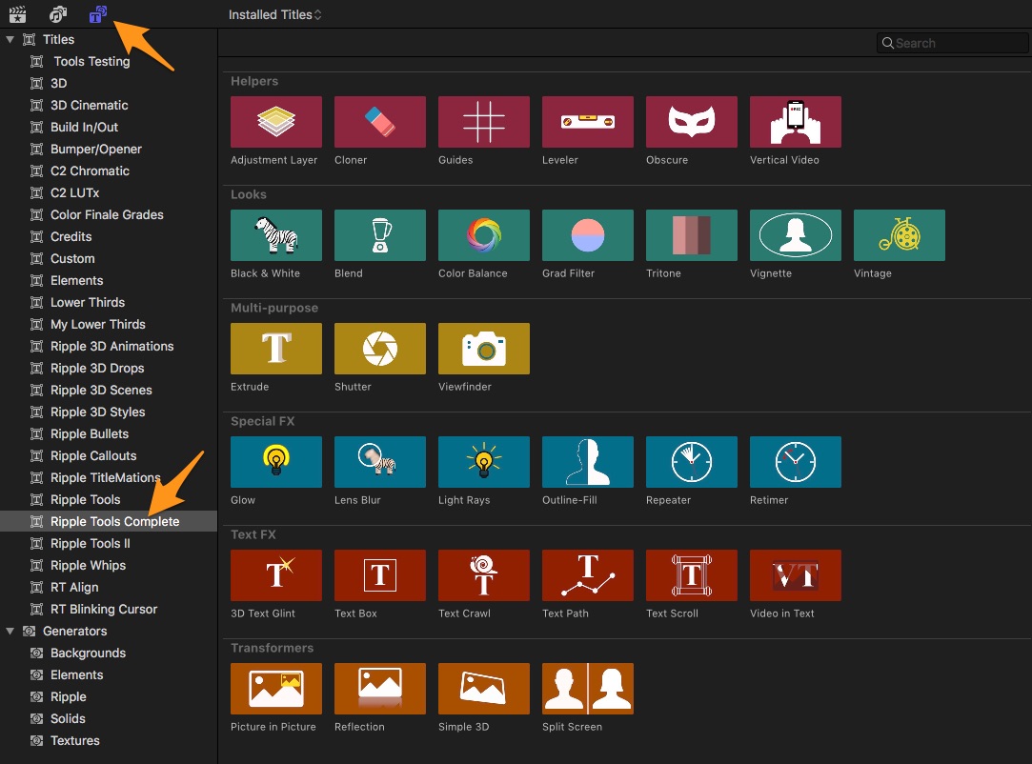Choose the Shutter title
The width and height of the screenshot is (1032, 764).
click(x=380, y=348)
